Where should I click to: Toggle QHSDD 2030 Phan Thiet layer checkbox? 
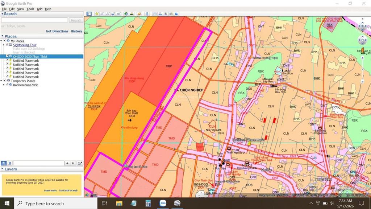[x=7, y=56]
